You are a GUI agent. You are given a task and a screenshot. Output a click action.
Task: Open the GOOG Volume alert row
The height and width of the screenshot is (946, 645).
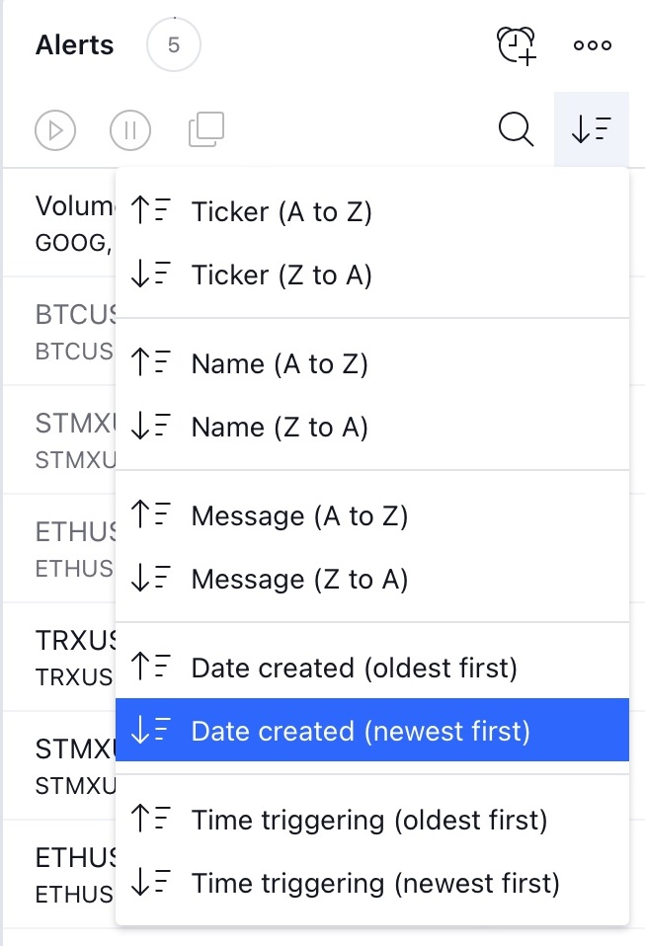click(x=59, y=223)
